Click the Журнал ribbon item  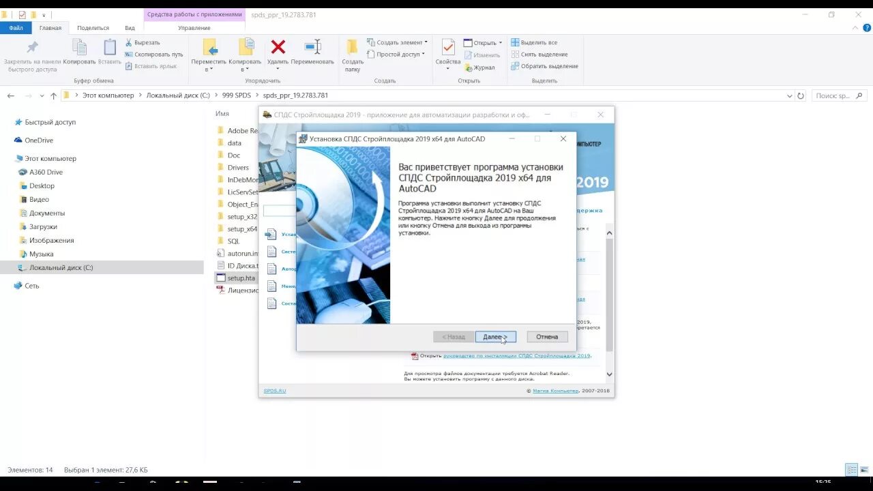480,68
